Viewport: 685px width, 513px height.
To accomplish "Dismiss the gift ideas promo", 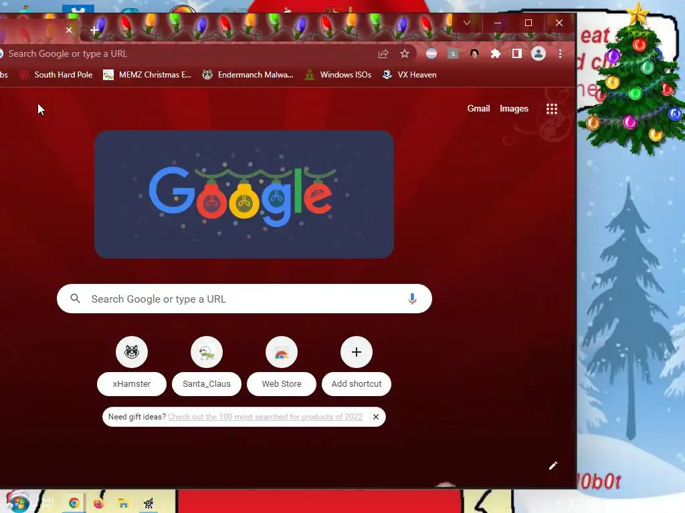I will 376,417.
